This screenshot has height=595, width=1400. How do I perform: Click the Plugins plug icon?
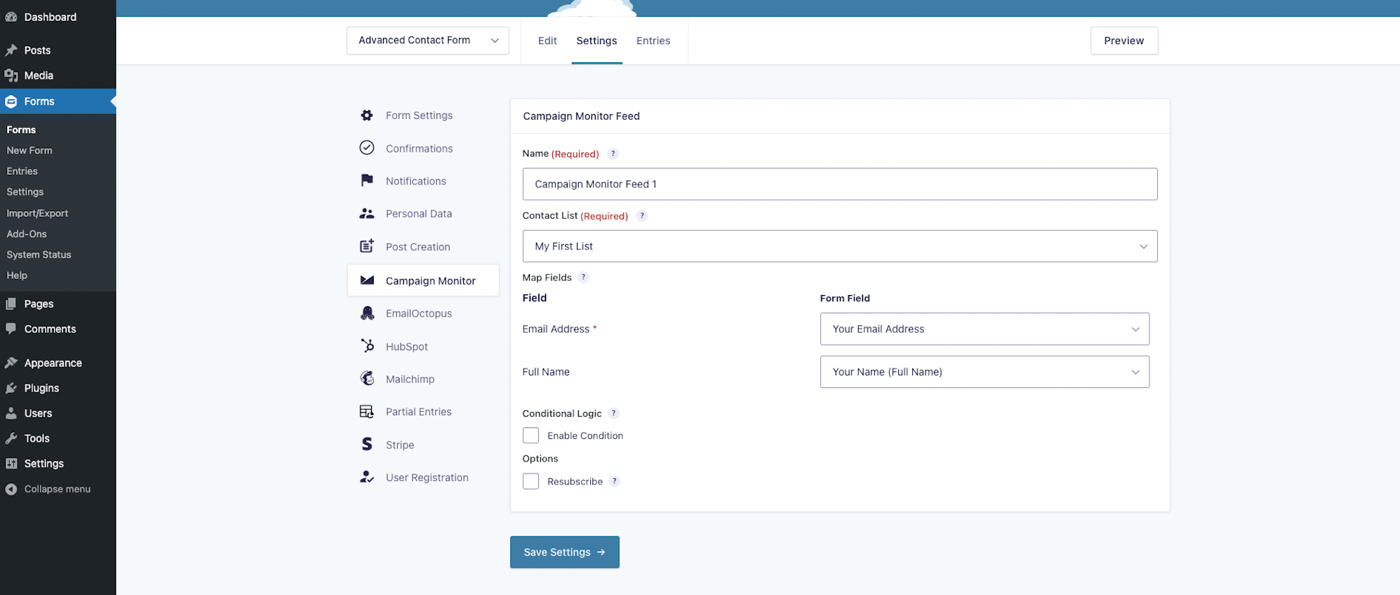click(x=11, y=388)
